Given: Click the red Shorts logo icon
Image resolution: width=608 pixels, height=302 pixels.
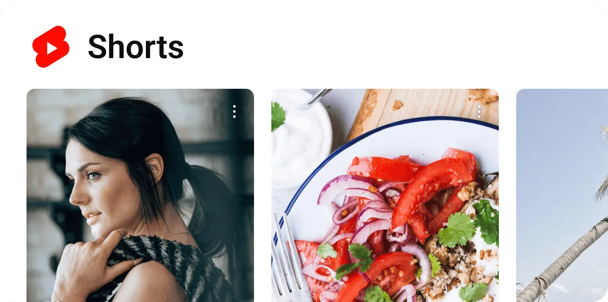Looking at the screenshot, I should [51, 46].
